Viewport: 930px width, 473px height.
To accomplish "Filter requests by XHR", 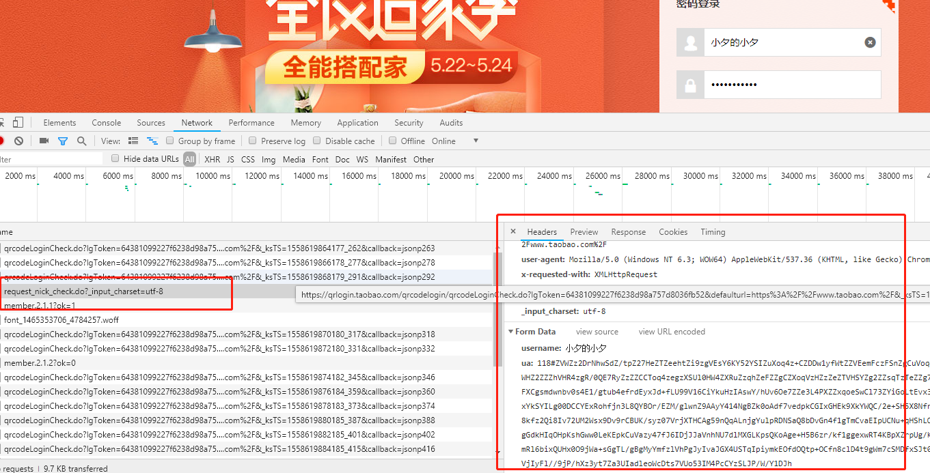I will [213, 159].
